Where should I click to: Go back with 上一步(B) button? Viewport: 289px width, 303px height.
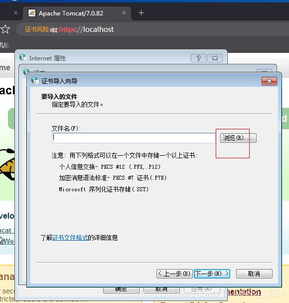click(174, 274)
